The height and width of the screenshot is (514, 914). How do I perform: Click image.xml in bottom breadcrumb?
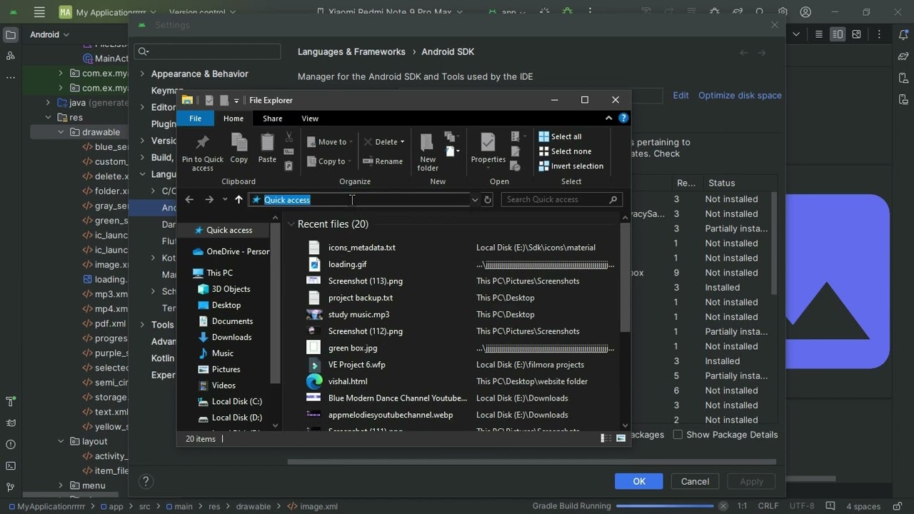(313, 507)
